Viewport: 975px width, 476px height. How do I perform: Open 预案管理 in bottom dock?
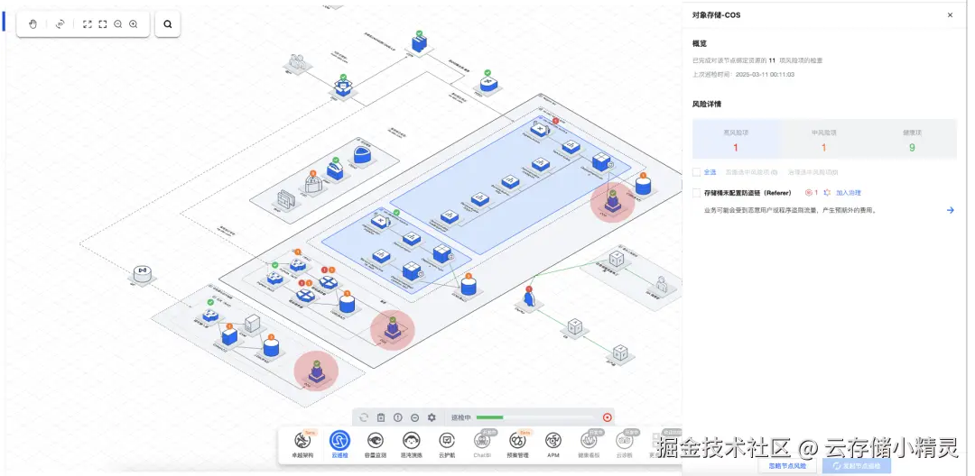[x=517, y=444]
